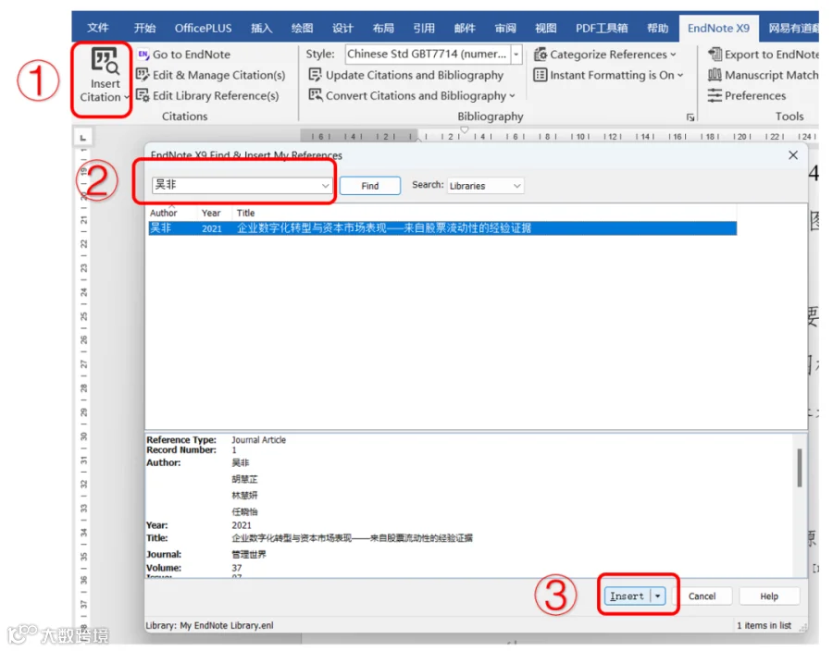This screenshot has width=833, height=651.
Task: Open the Insert Citation dropdown arrow
Action: coord(127,97)
